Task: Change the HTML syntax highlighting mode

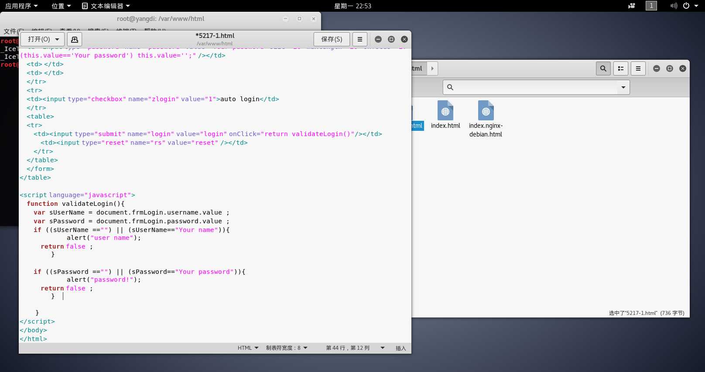Action: point(248,348)
